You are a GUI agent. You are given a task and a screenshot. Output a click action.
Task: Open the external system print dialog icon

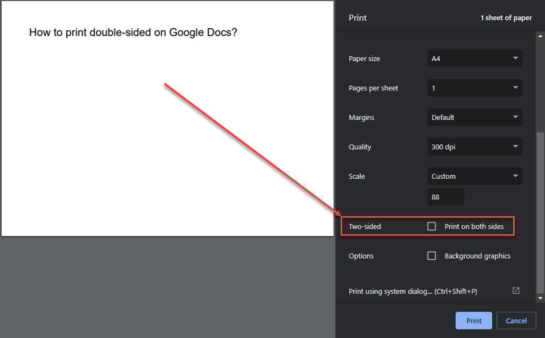515,291
